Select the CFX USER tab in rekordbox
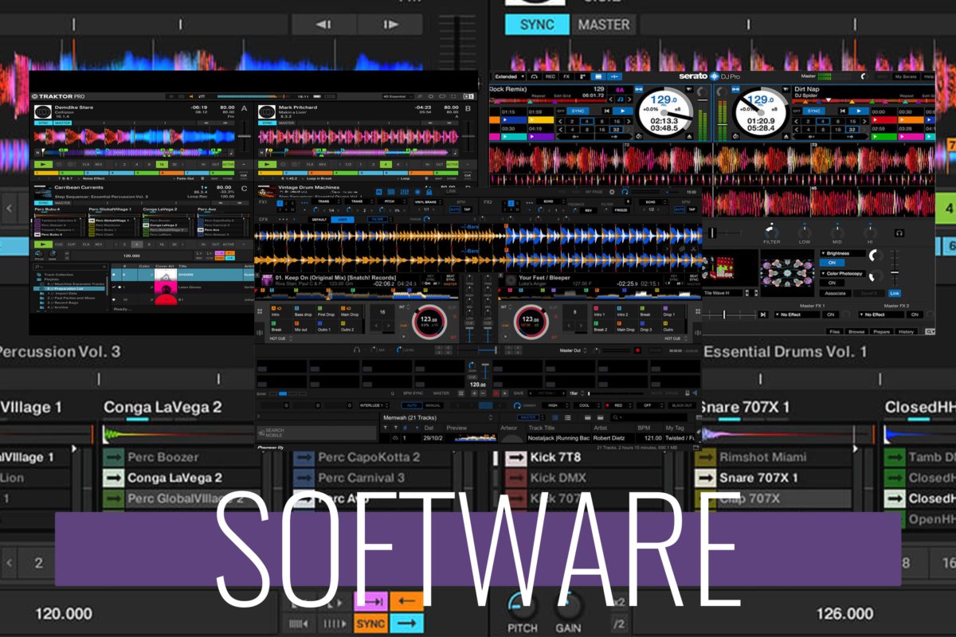 pos(343,219)
